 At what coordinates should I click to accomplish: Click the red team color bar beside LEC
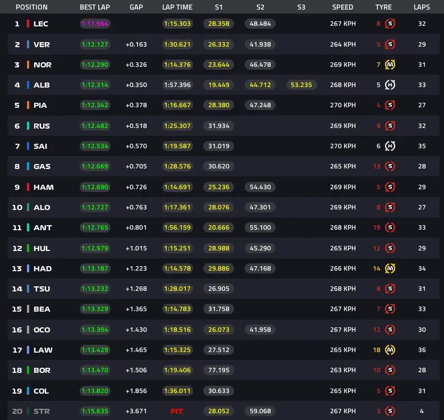(28, 24)
